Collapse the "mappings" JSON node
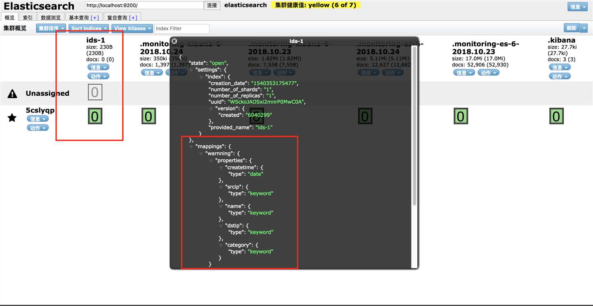The width and height of the screenshot is (593, 306). tap(192, 147)
